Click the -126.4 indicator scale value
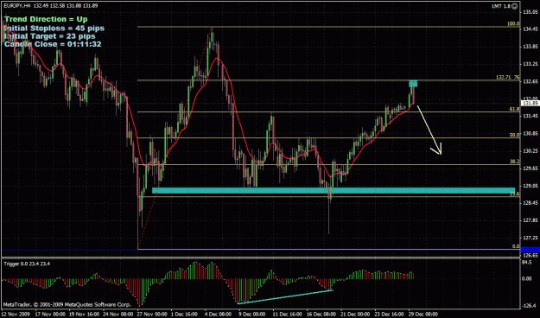This screenshot has height=318, width=540. [530, 306]
